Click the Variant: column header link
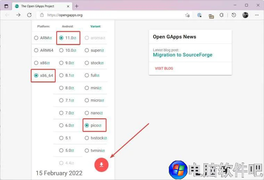 click(96, 26)
